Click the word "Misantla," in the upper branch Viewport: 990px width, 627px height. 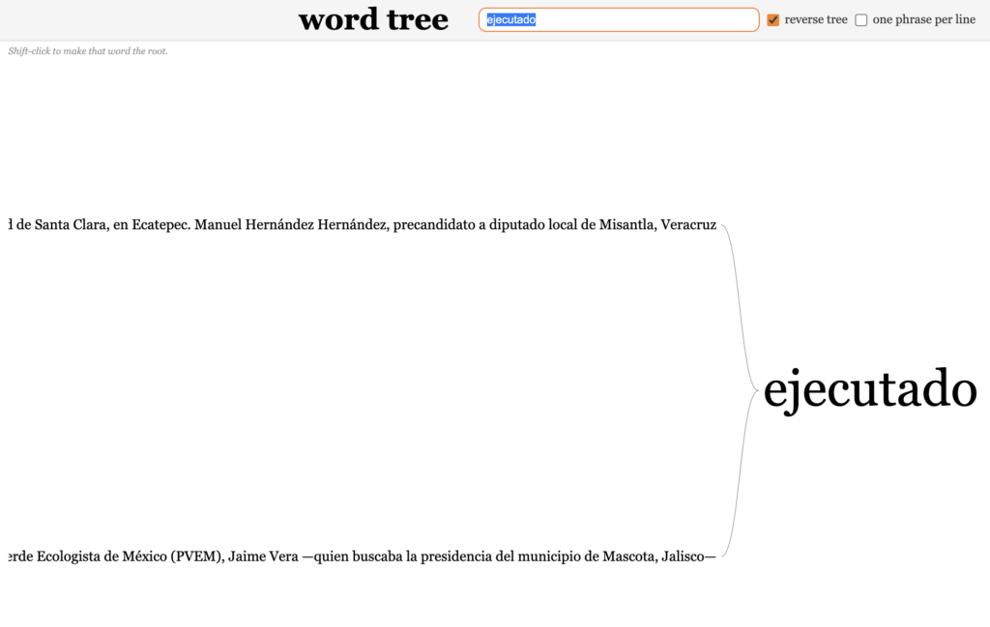coord(627,225)
